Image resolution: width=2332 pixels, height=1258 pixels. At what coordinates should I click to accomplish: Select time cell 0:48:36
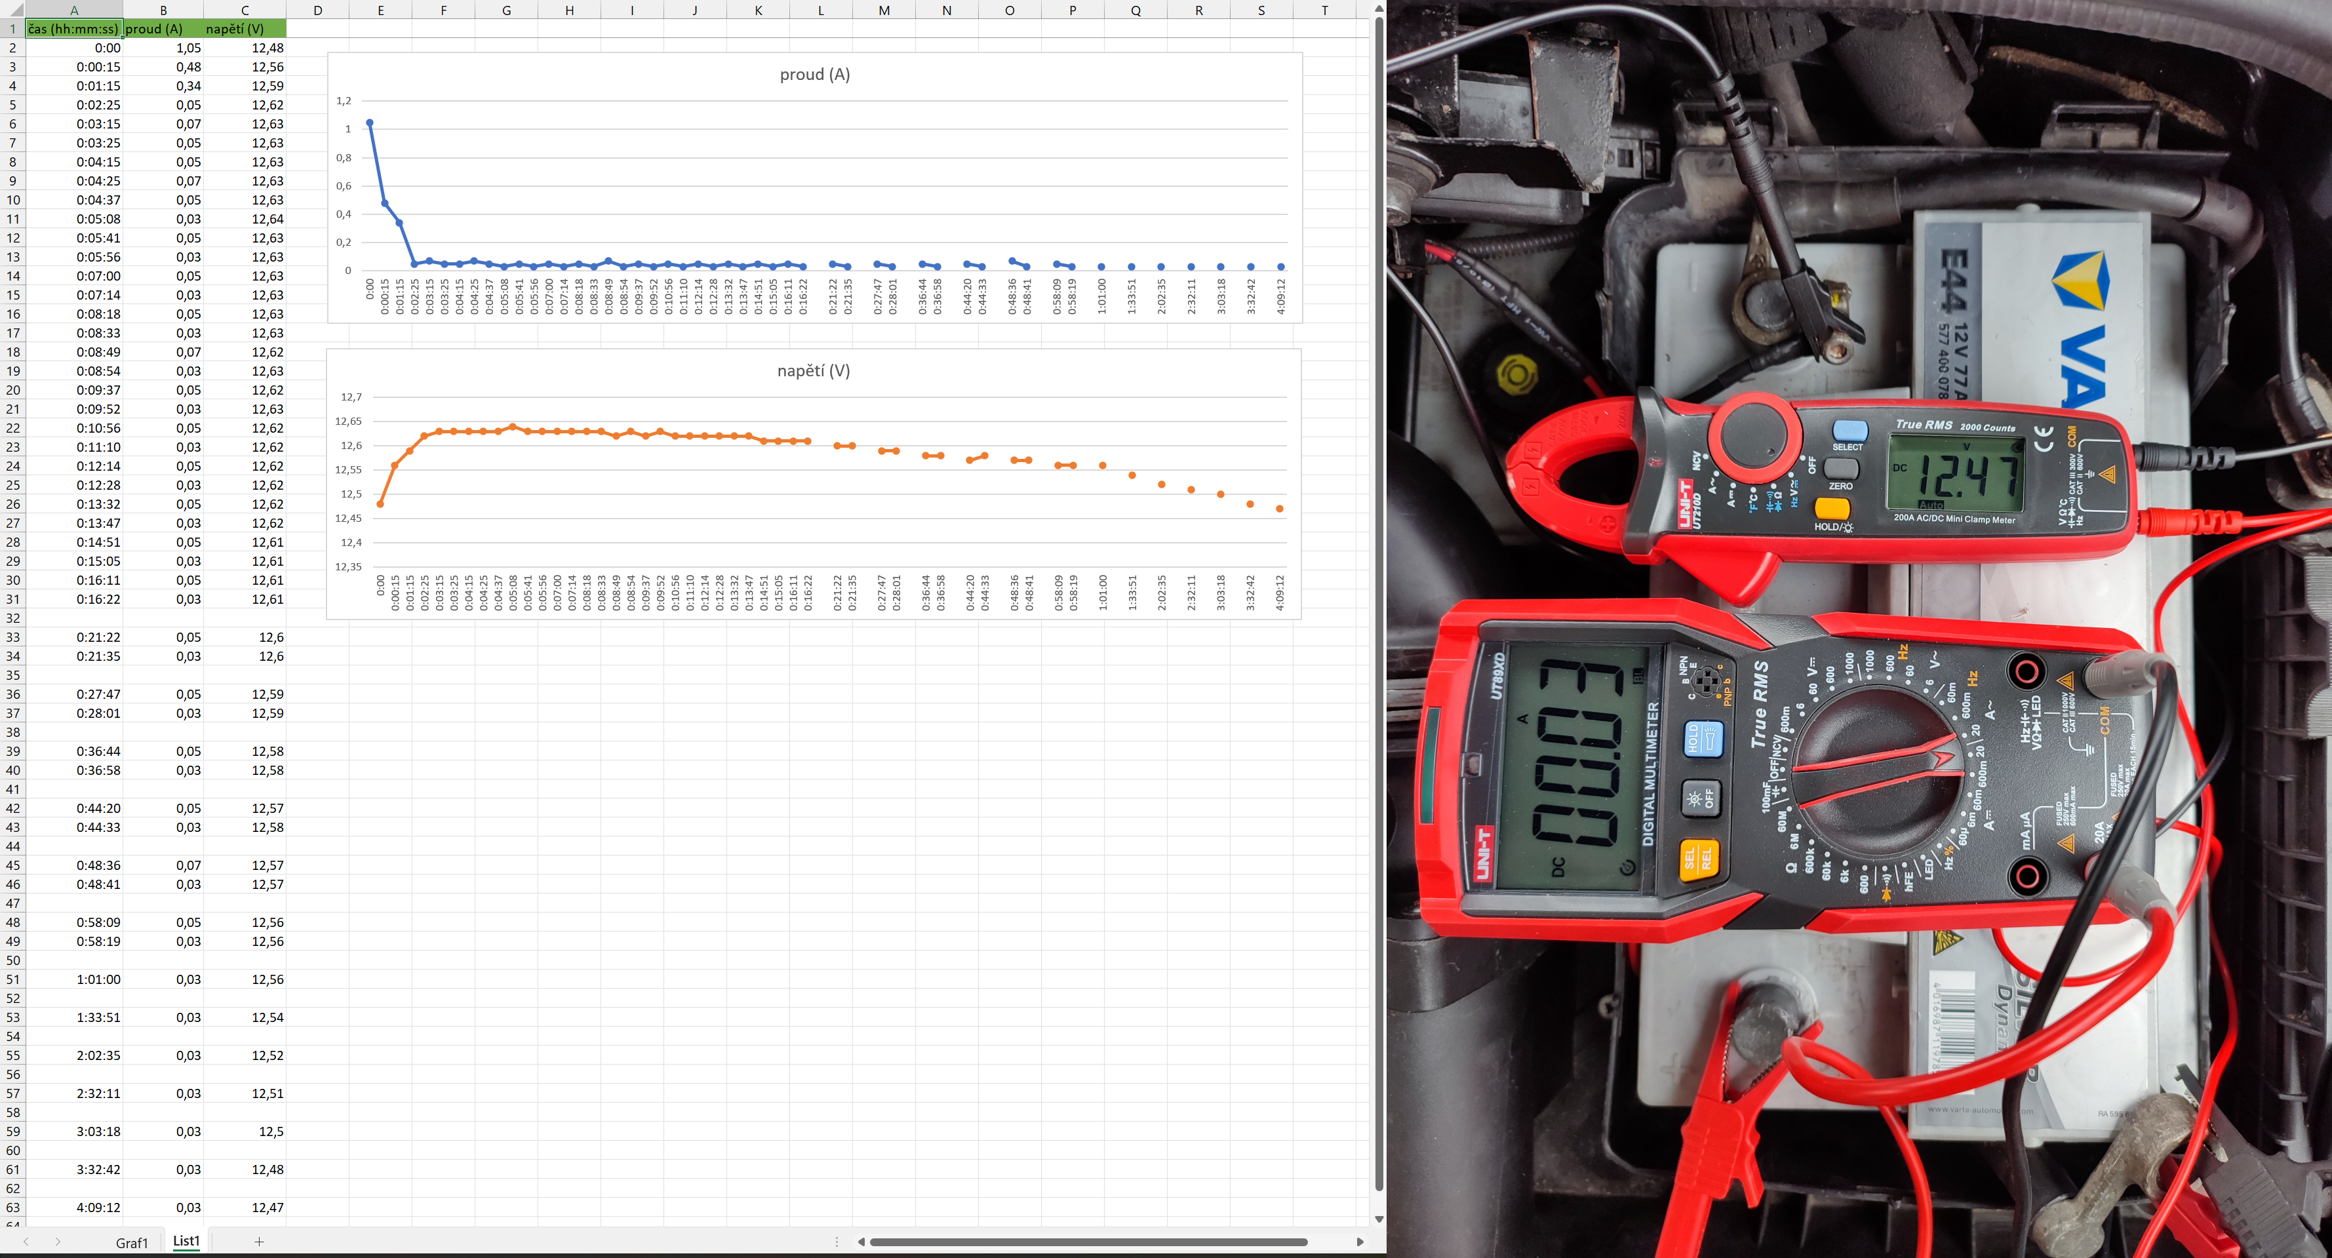(x=74, y=865)
